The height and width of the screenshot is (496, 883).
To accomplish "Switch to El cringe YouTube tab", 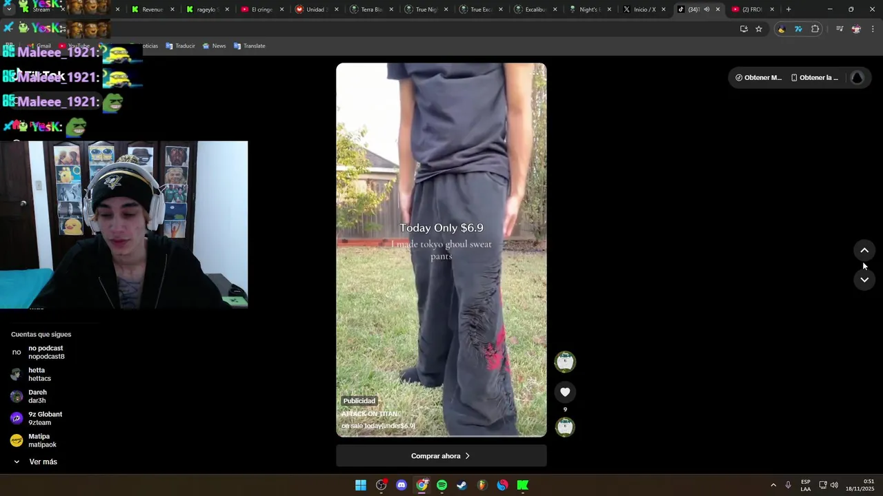I will tap(261, 10).
